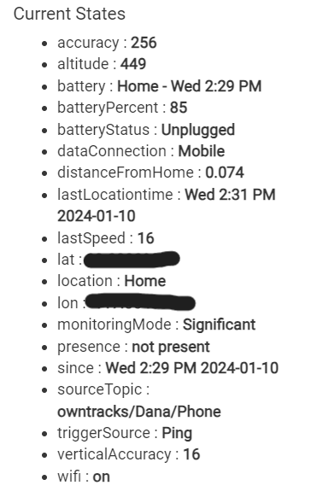Click lastLocationtime Wed 2:31 PM value
The width and height of the screenshot is (317, 503).
pos(230,195)
